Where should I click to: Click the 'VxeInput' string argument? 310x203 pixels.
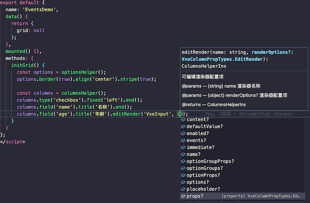coord(157,114)
